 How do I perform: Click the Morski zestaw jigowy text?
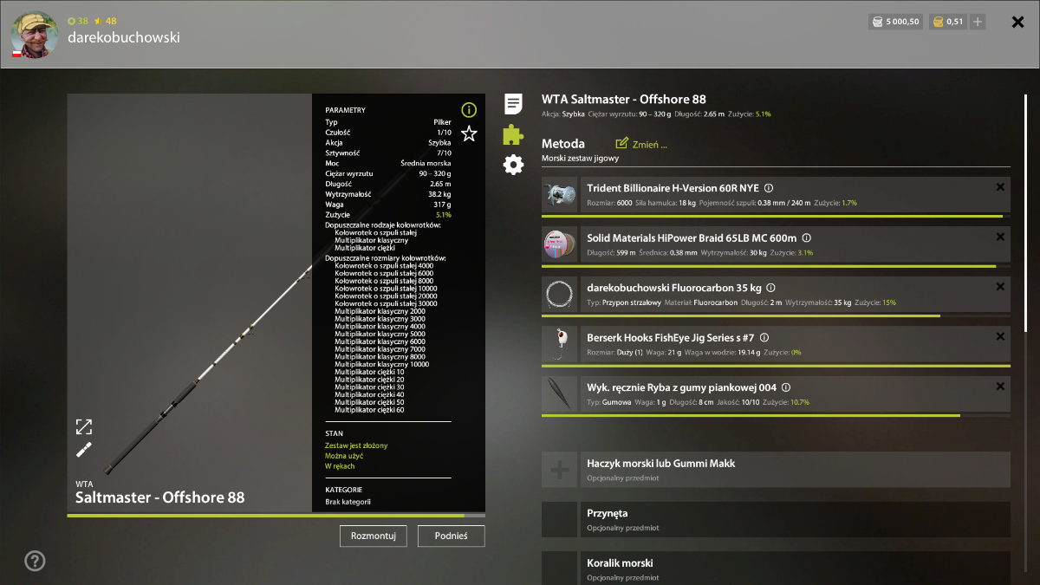(580, 159)
